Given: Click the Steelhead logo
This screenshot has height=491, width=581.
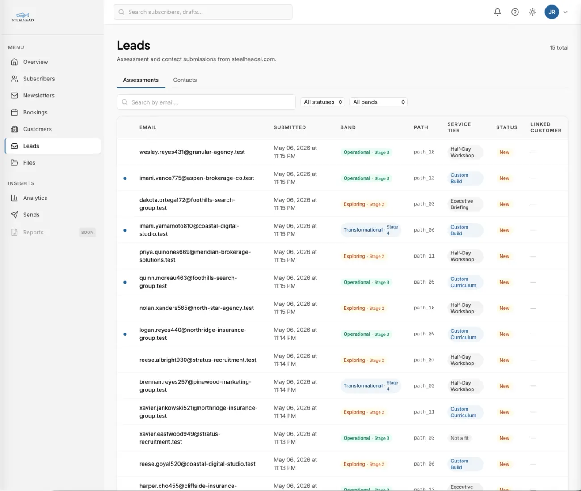Looking at the screenshot, I should (x=22, y=17).
